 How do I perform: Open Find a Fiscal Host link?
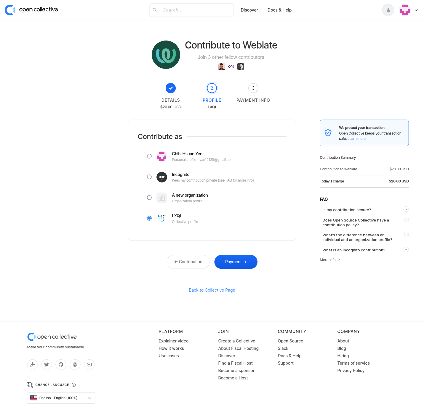[x=235, y=363]
